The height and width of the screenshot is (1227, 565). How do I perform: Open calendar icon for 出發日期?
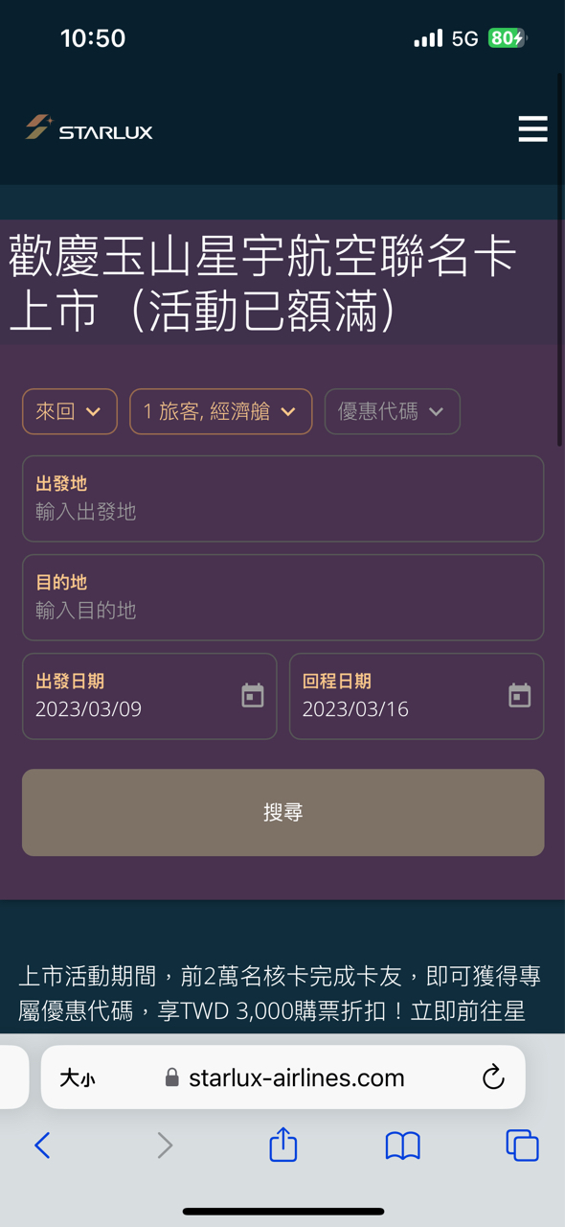(253, 696)
